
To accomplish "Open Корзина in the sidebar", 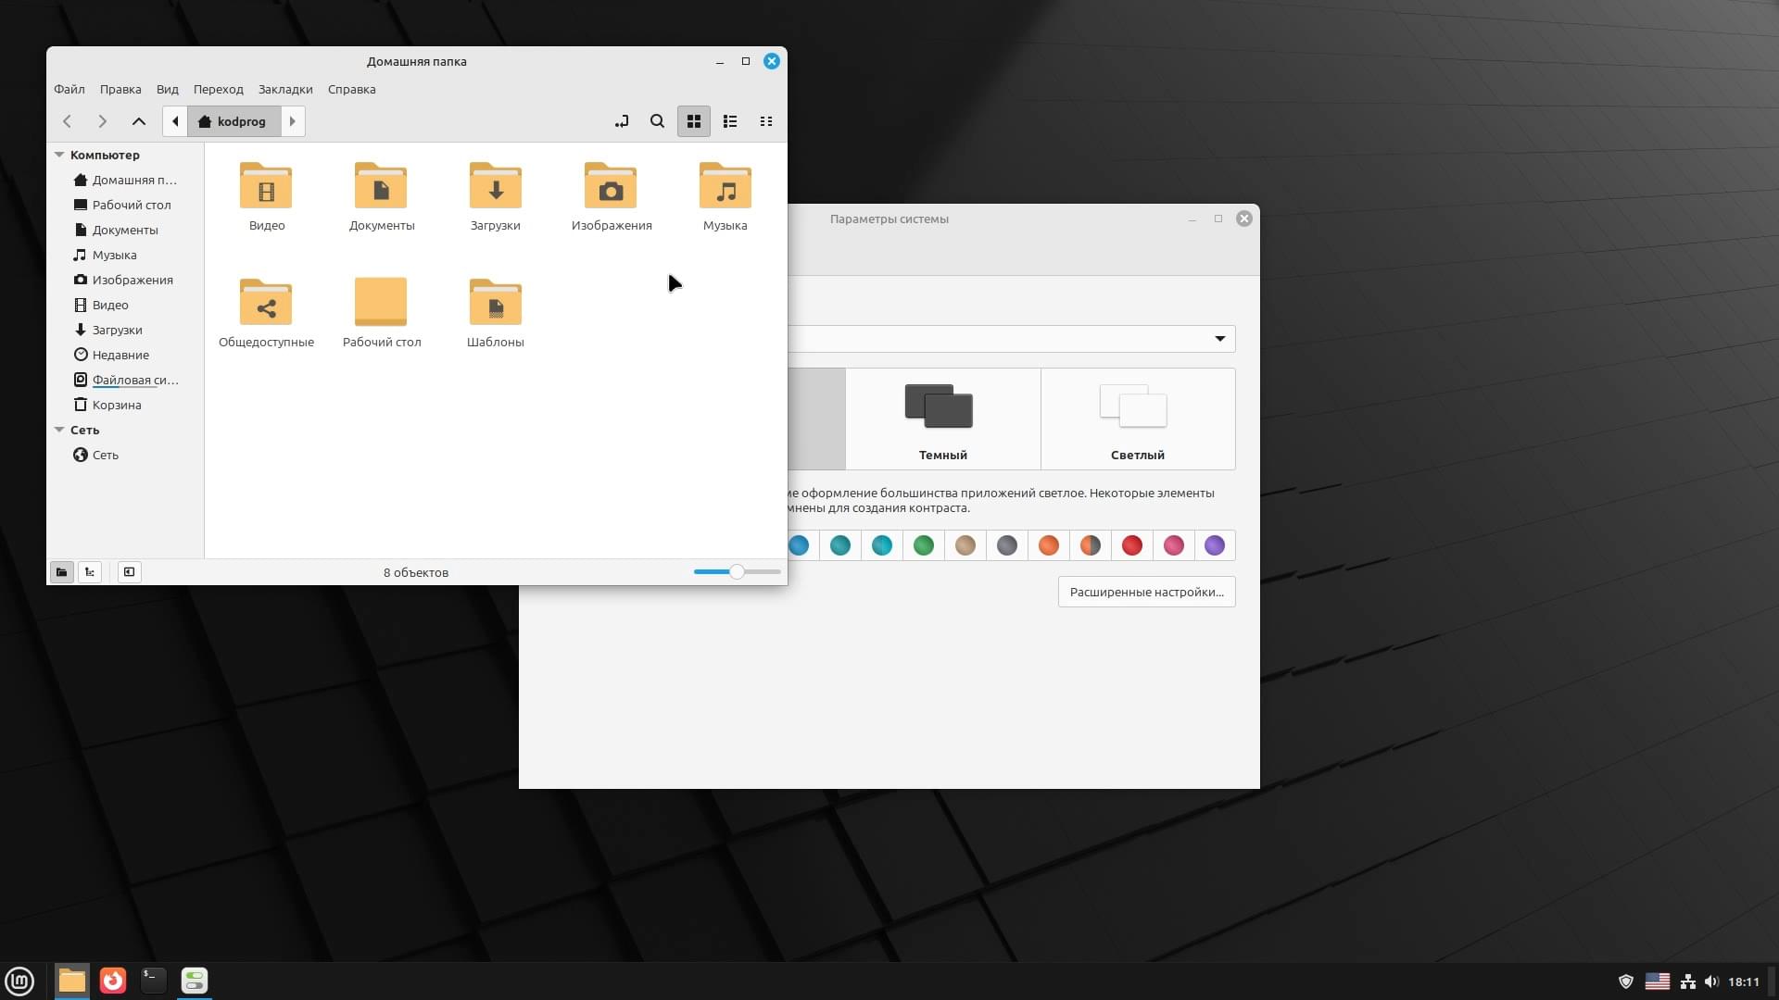I will pyautogui.click(x=125, y=405).
